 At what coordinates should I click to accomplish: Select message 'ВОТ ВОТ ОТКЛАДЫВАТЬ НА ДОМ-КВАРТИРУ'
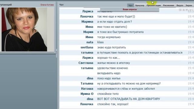pos(129,99)
